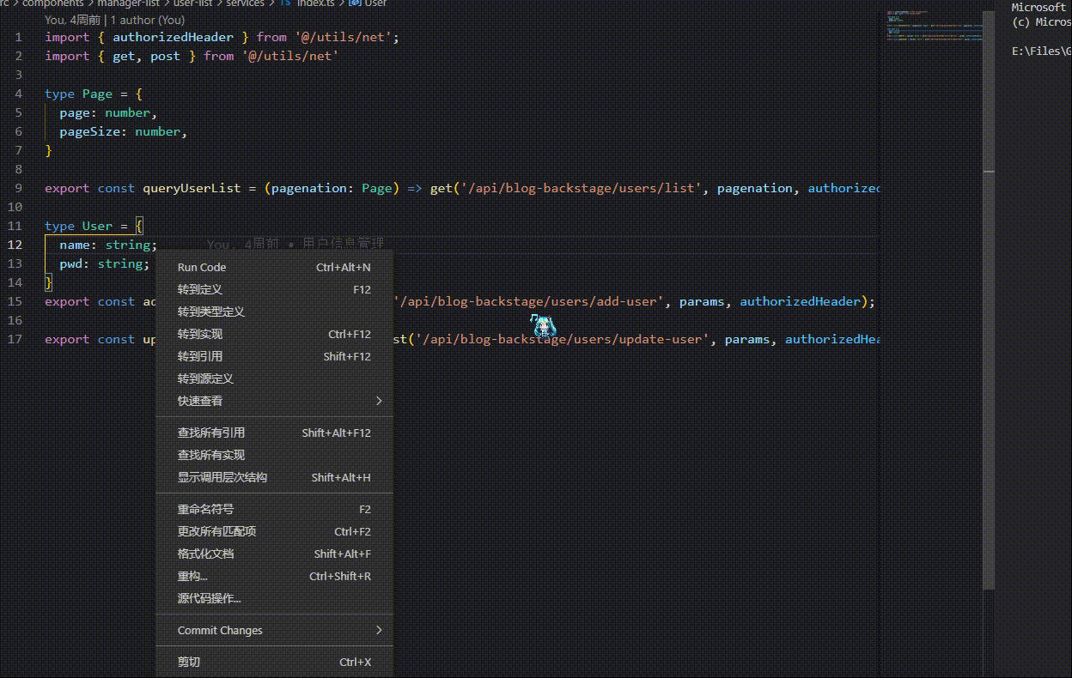
Task: Expand the Commit Changes submenu
Action: click(x=220, y=630)
